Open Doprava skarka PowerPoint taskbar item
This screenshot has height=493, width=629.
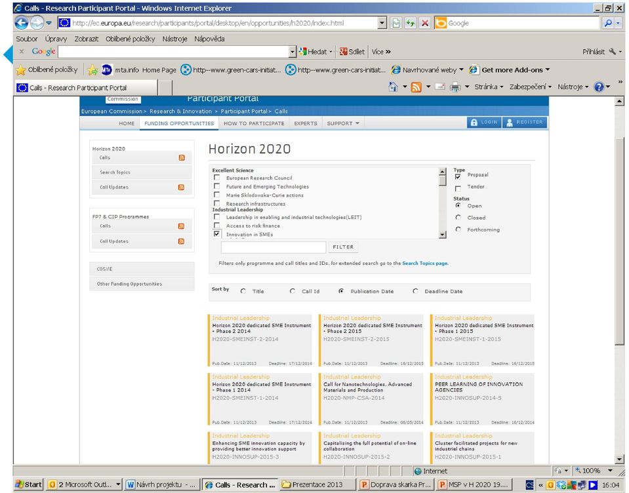pos(396,484)
